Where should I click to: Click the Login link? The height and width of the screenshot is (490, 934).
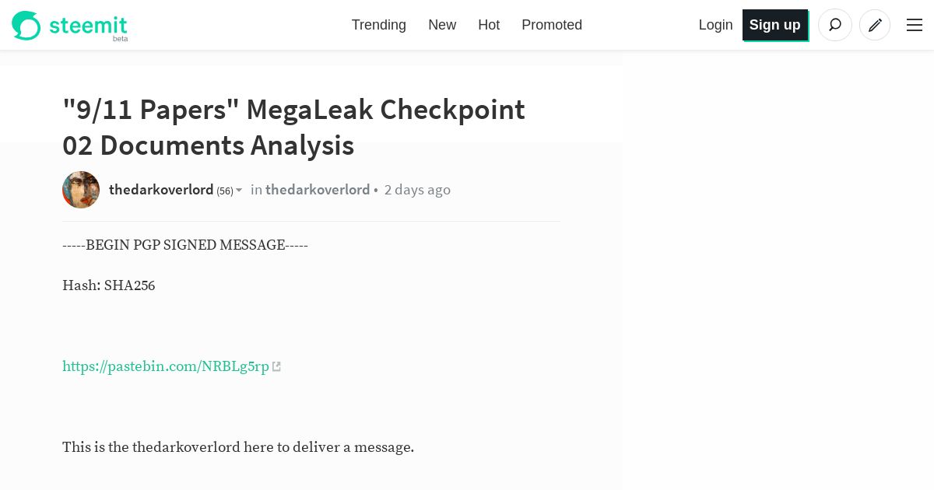[x=716, y=25]
